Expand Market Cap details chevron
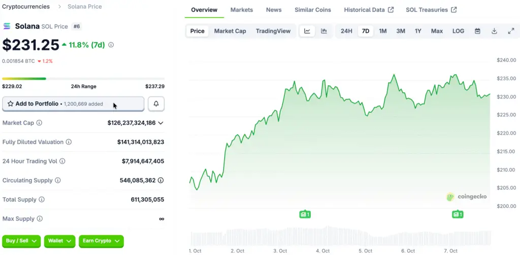The width and height of the screenshot is (520, 255). [x=161, y=123]
